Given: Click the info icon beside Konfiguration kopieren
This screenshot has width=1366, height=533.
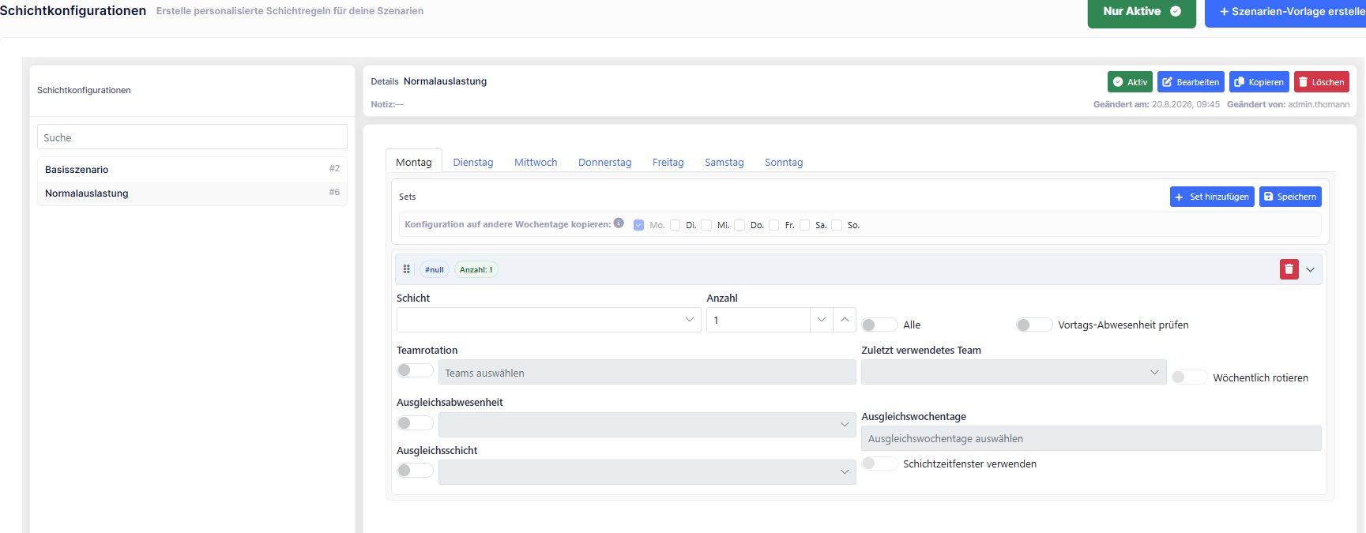Looking at the screenshot, I should click(619, 223).
